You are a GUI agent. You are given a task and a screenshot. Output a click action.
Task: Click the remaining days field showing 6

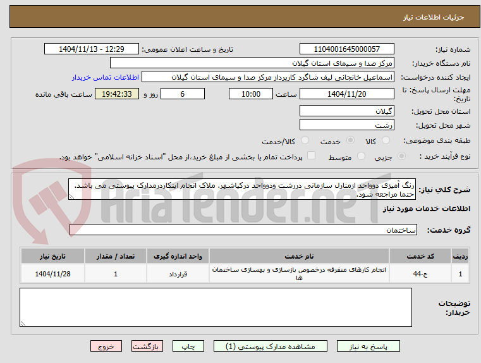[183, 94]
